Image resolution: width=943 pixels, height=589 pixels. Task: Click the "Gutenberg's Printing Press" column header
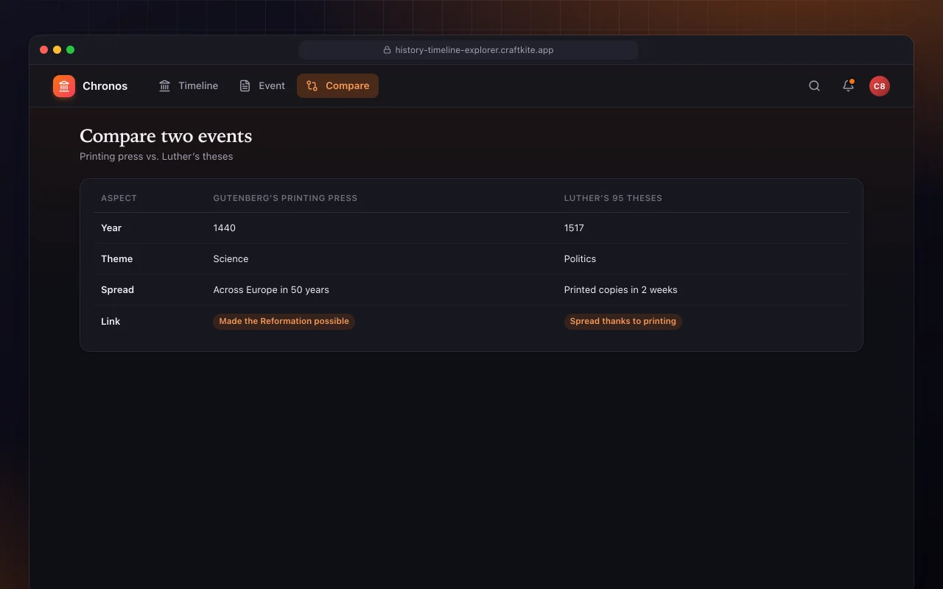point(285,198)
